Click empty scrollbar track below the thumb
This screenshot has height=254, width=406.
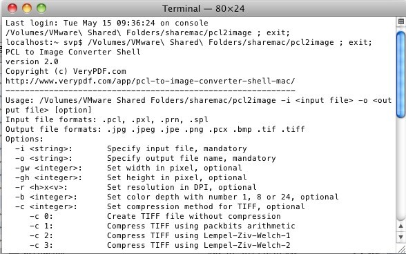400,168
